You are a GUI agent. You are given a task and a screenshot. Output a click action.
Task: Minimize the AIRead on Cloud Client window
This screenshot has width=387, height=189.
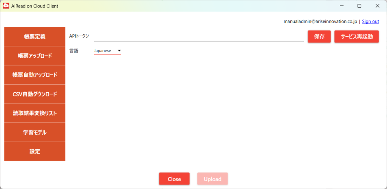[x=342, y=6]
